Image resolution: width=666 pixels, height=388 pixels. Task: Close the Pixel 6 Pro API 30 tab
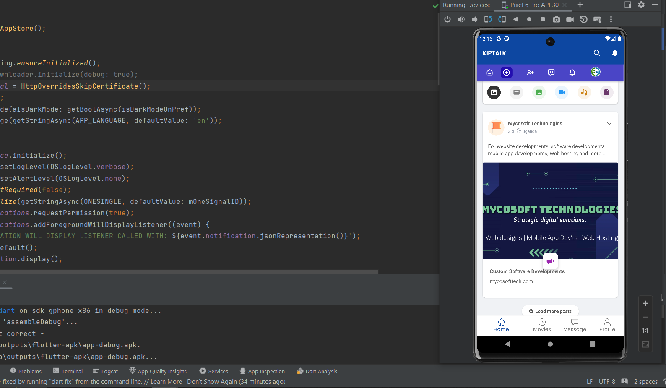pyautogui.click(x=565, y=5)
